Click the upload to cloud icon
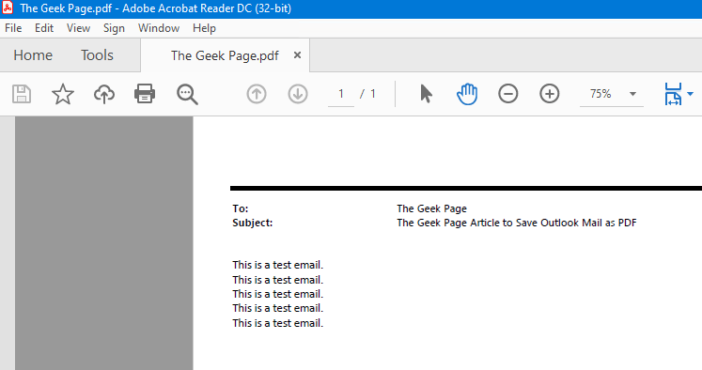Screen dimensions: 702x370 (104, 94)
